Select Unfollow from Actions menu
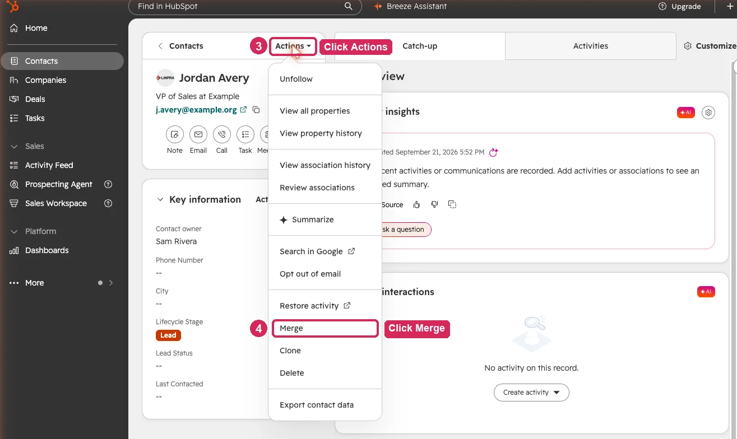Screen dimensions: 737x439 (x=325, y=79)
